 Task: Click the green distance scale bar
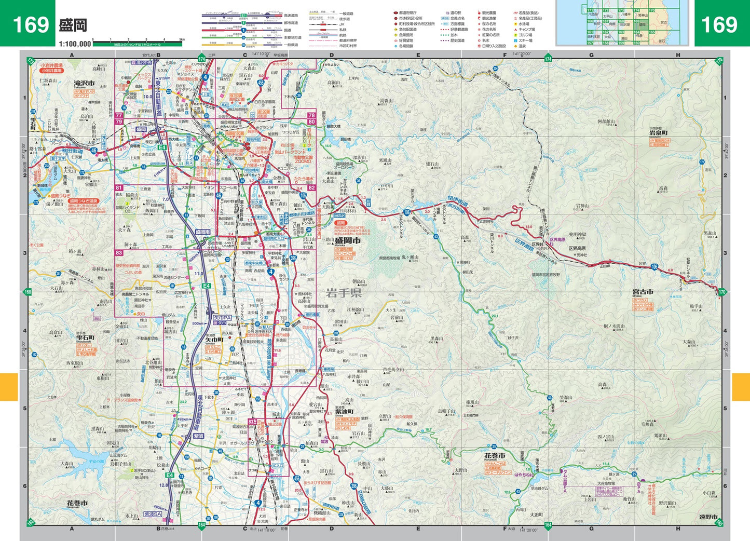tap(138, 45)
